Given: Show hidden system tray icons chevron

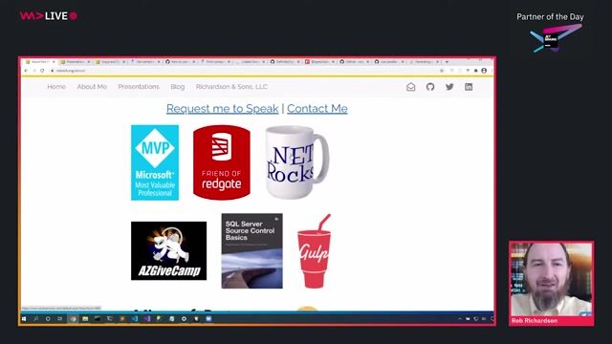Looking at the screenshot, I should click(x=460, y=318).
